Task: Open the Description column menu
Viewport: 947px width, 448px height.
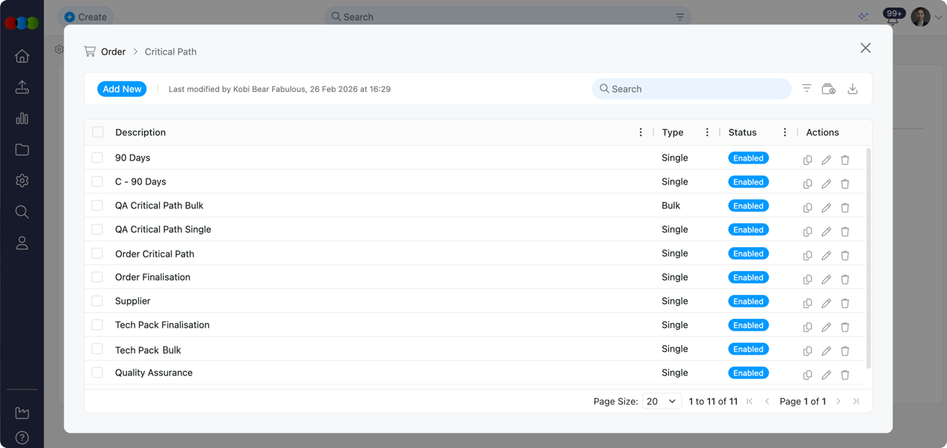Action: [x=641, y=132]
